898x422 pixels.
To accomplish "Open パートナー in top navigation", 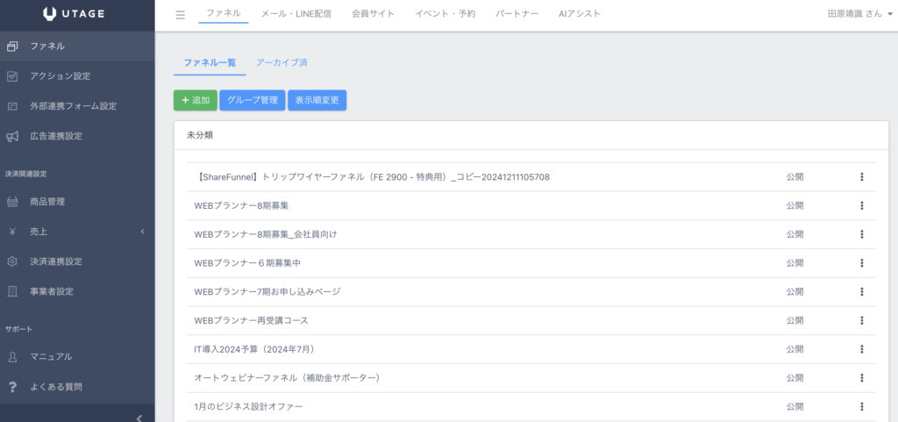I will click(x=517, y=14).
